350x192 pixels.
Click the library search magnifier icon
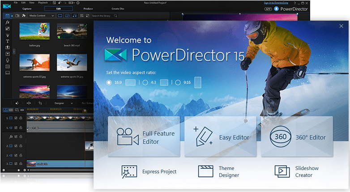click(115, 16)
